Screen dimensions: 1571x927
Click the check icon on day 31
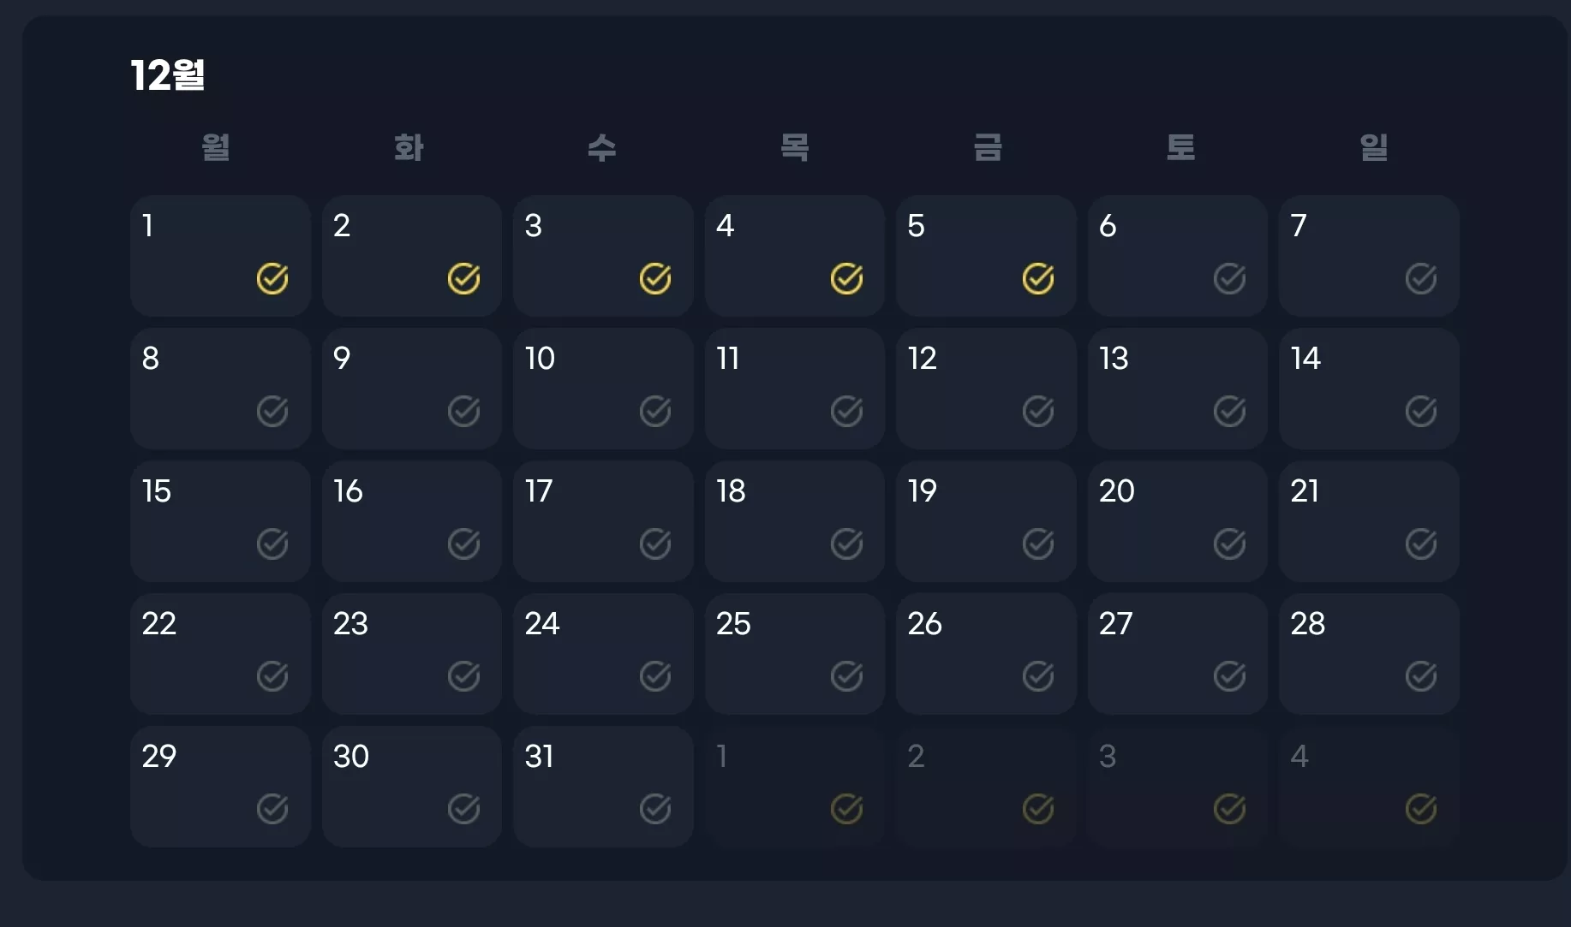tap(655, 809)
